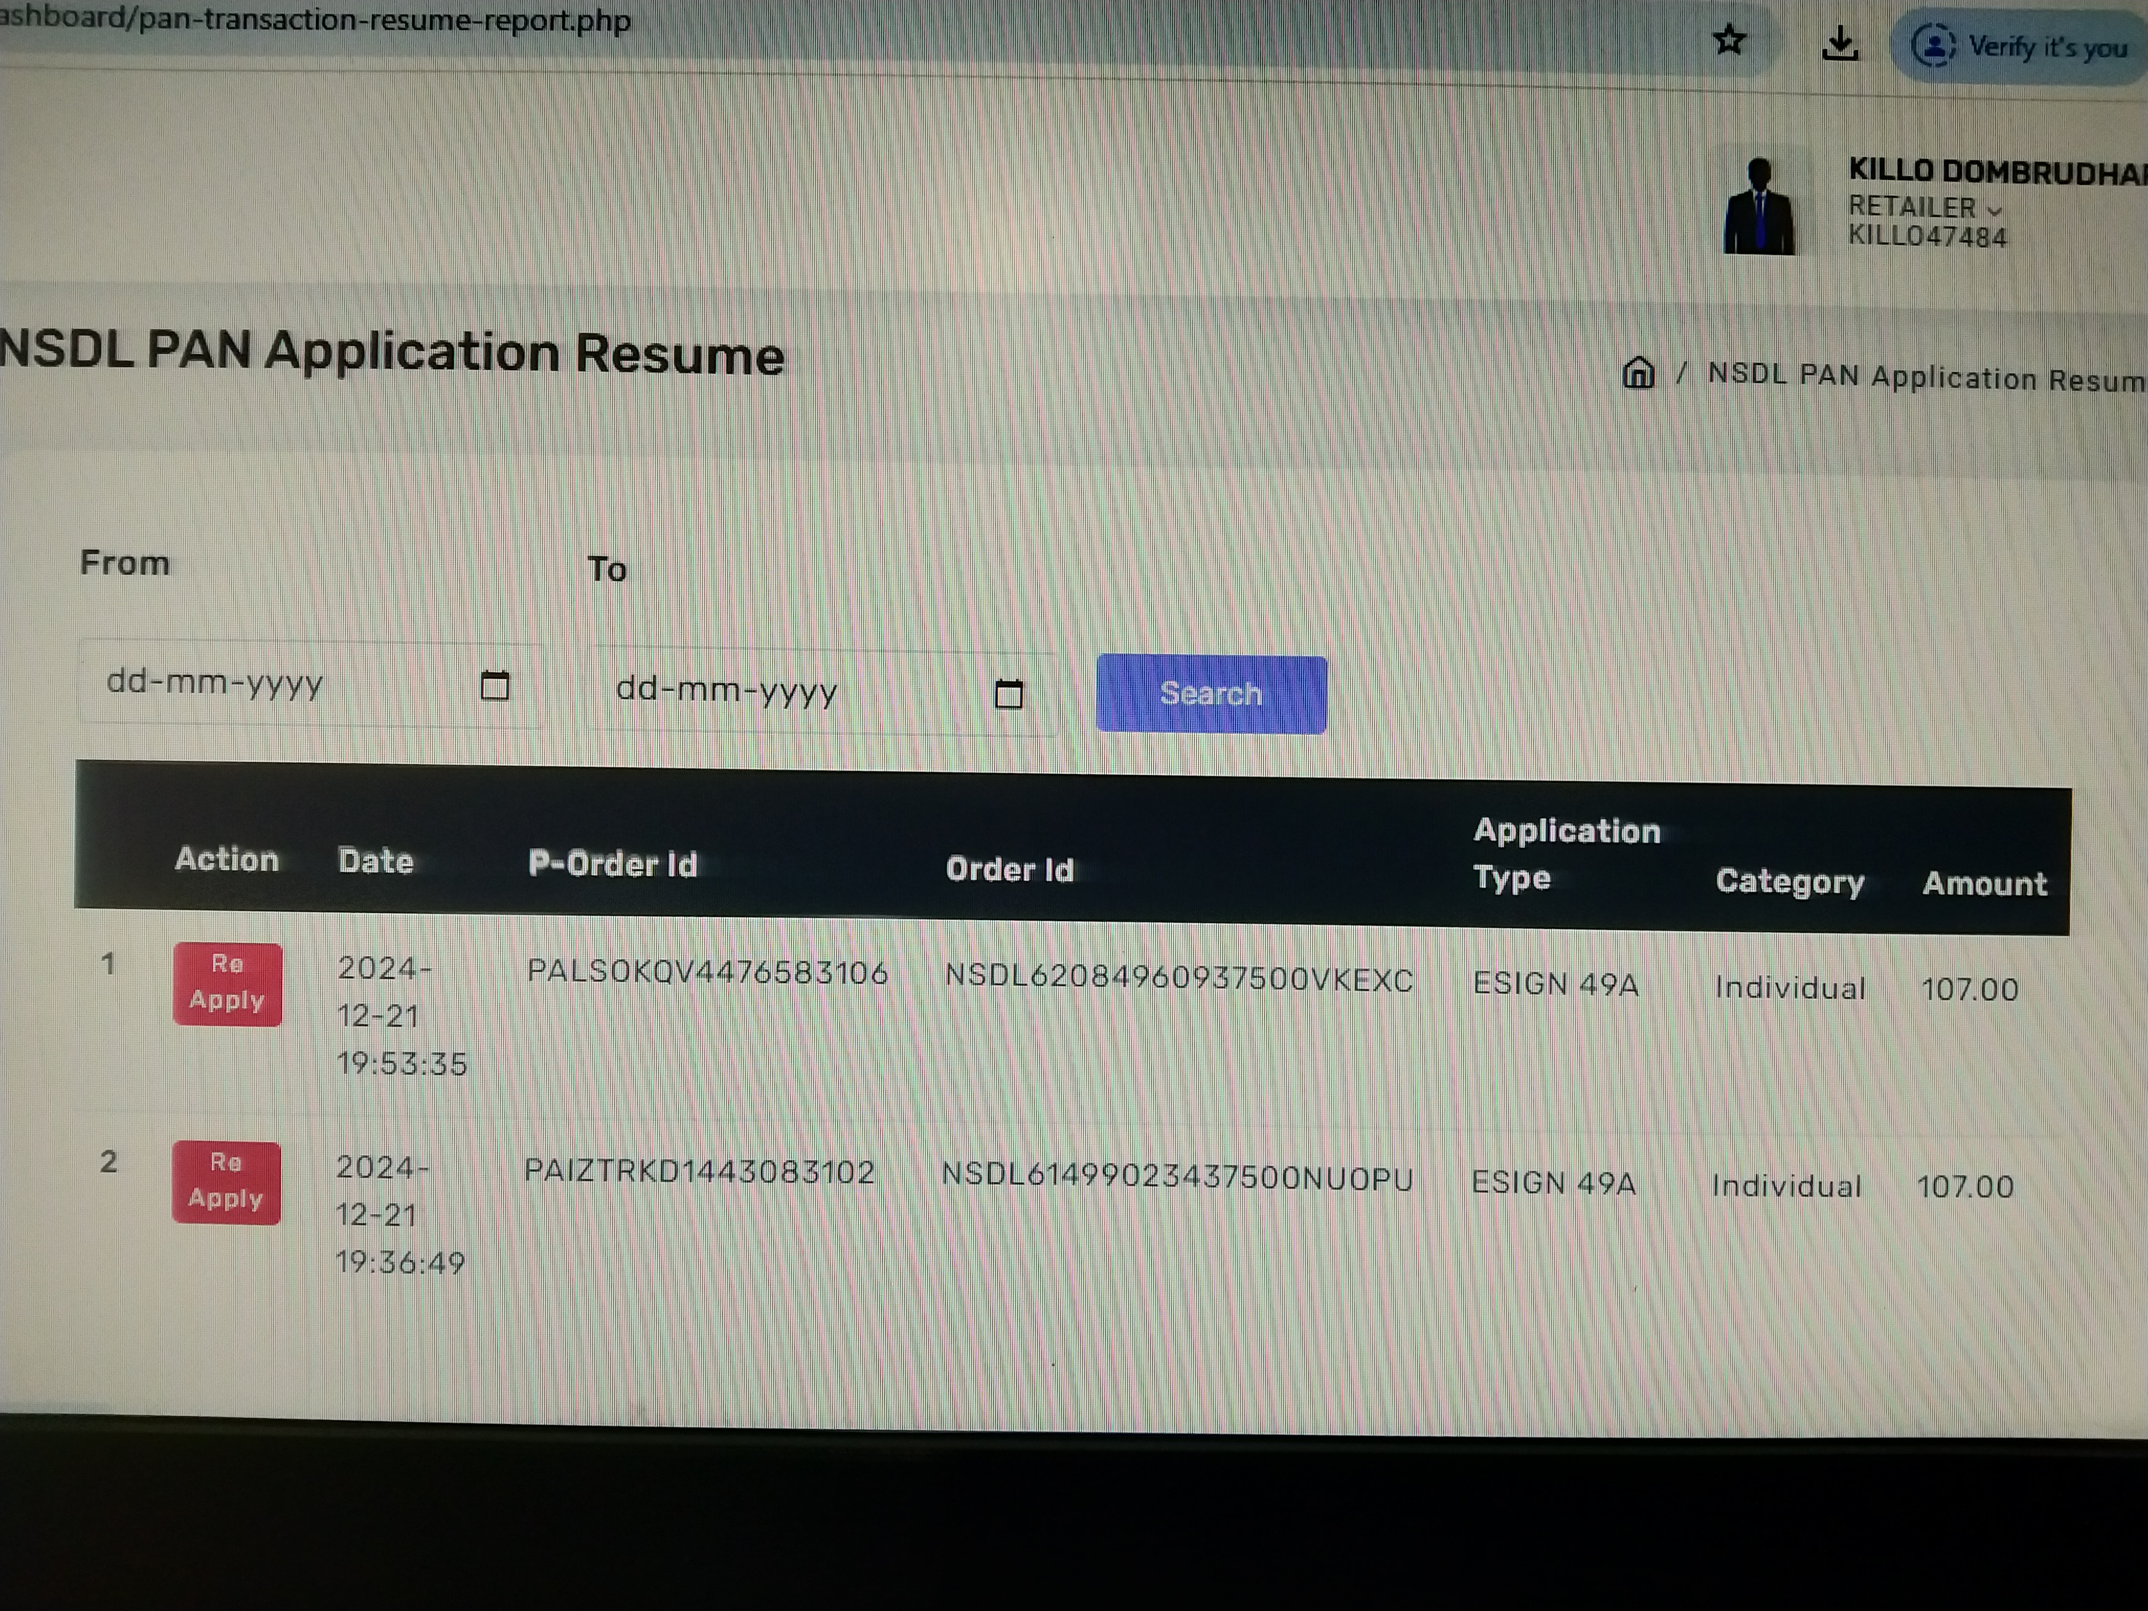Click the Order Id column header
This screenshot has width=2148, height=1611.
pyautogui.click(x=1010, y=869)
